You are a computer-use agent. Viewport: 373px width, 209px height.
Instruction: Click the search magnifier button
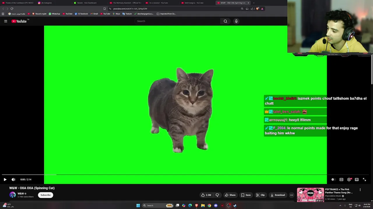(225, 21)
